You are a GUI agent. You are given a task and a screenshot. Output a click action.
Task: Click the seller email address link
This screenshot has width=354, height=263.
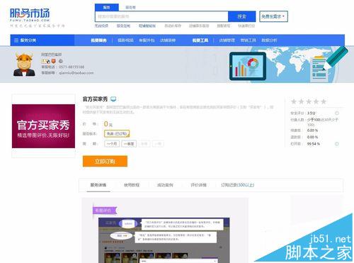pos(76,73)
